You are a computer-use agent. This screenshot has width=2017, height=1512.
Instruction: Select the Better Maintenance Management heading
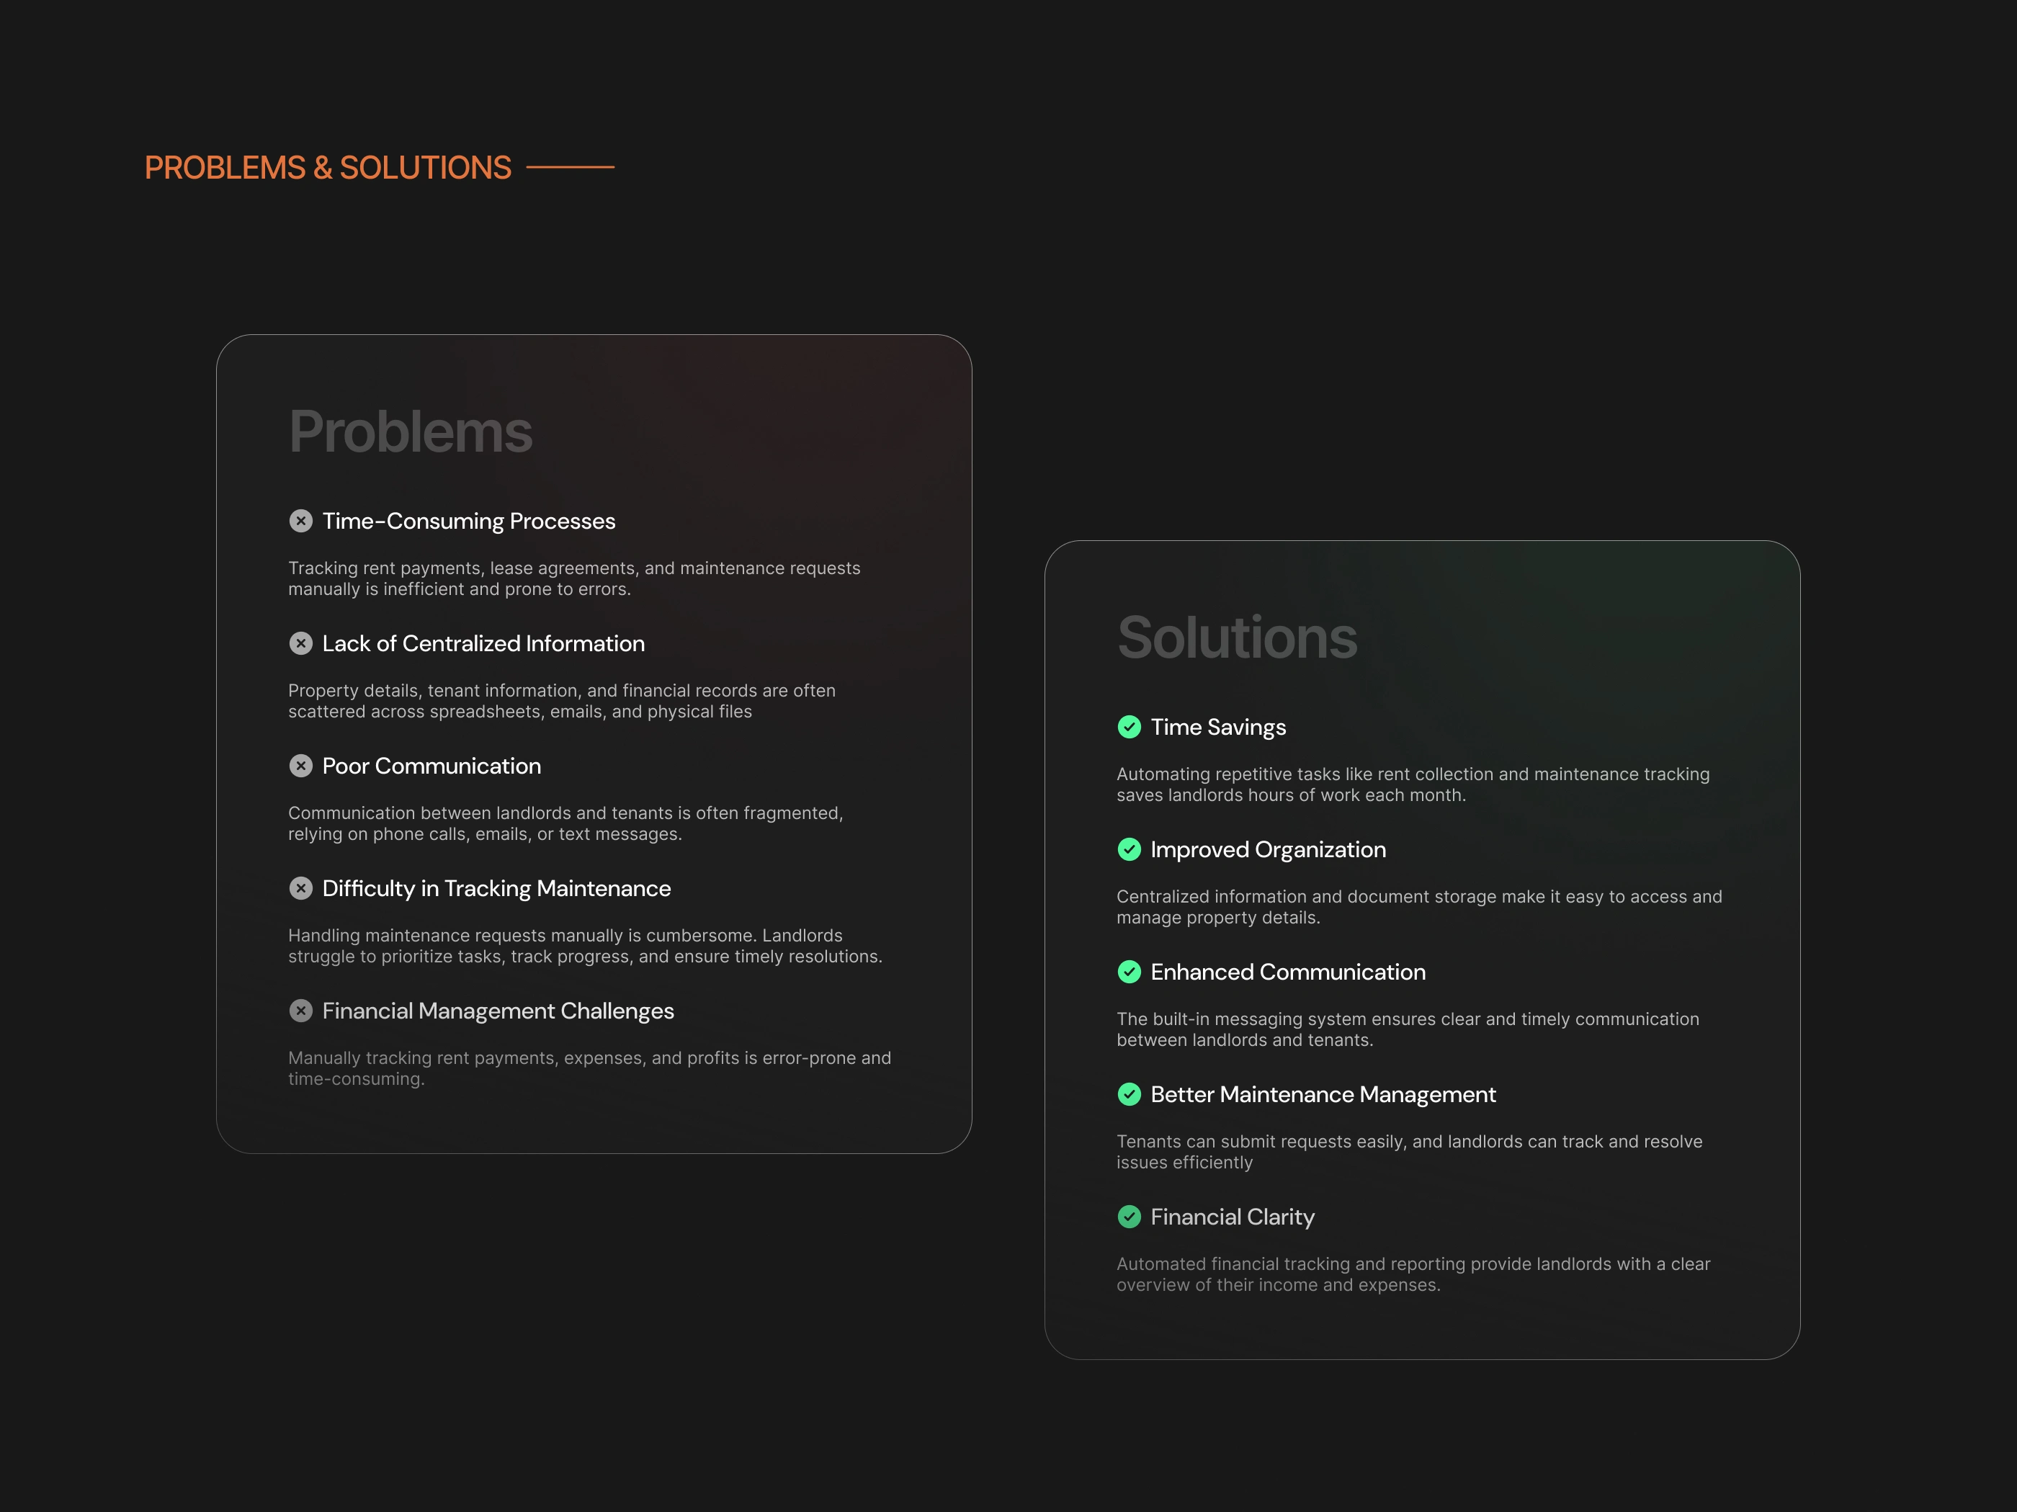tap(1323, 1095)
